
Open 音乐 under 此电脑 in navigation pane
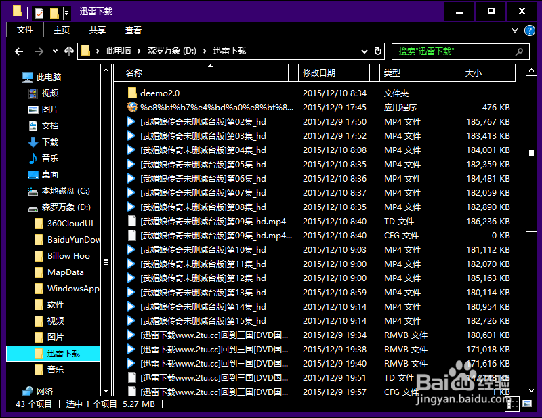[43, 158]
